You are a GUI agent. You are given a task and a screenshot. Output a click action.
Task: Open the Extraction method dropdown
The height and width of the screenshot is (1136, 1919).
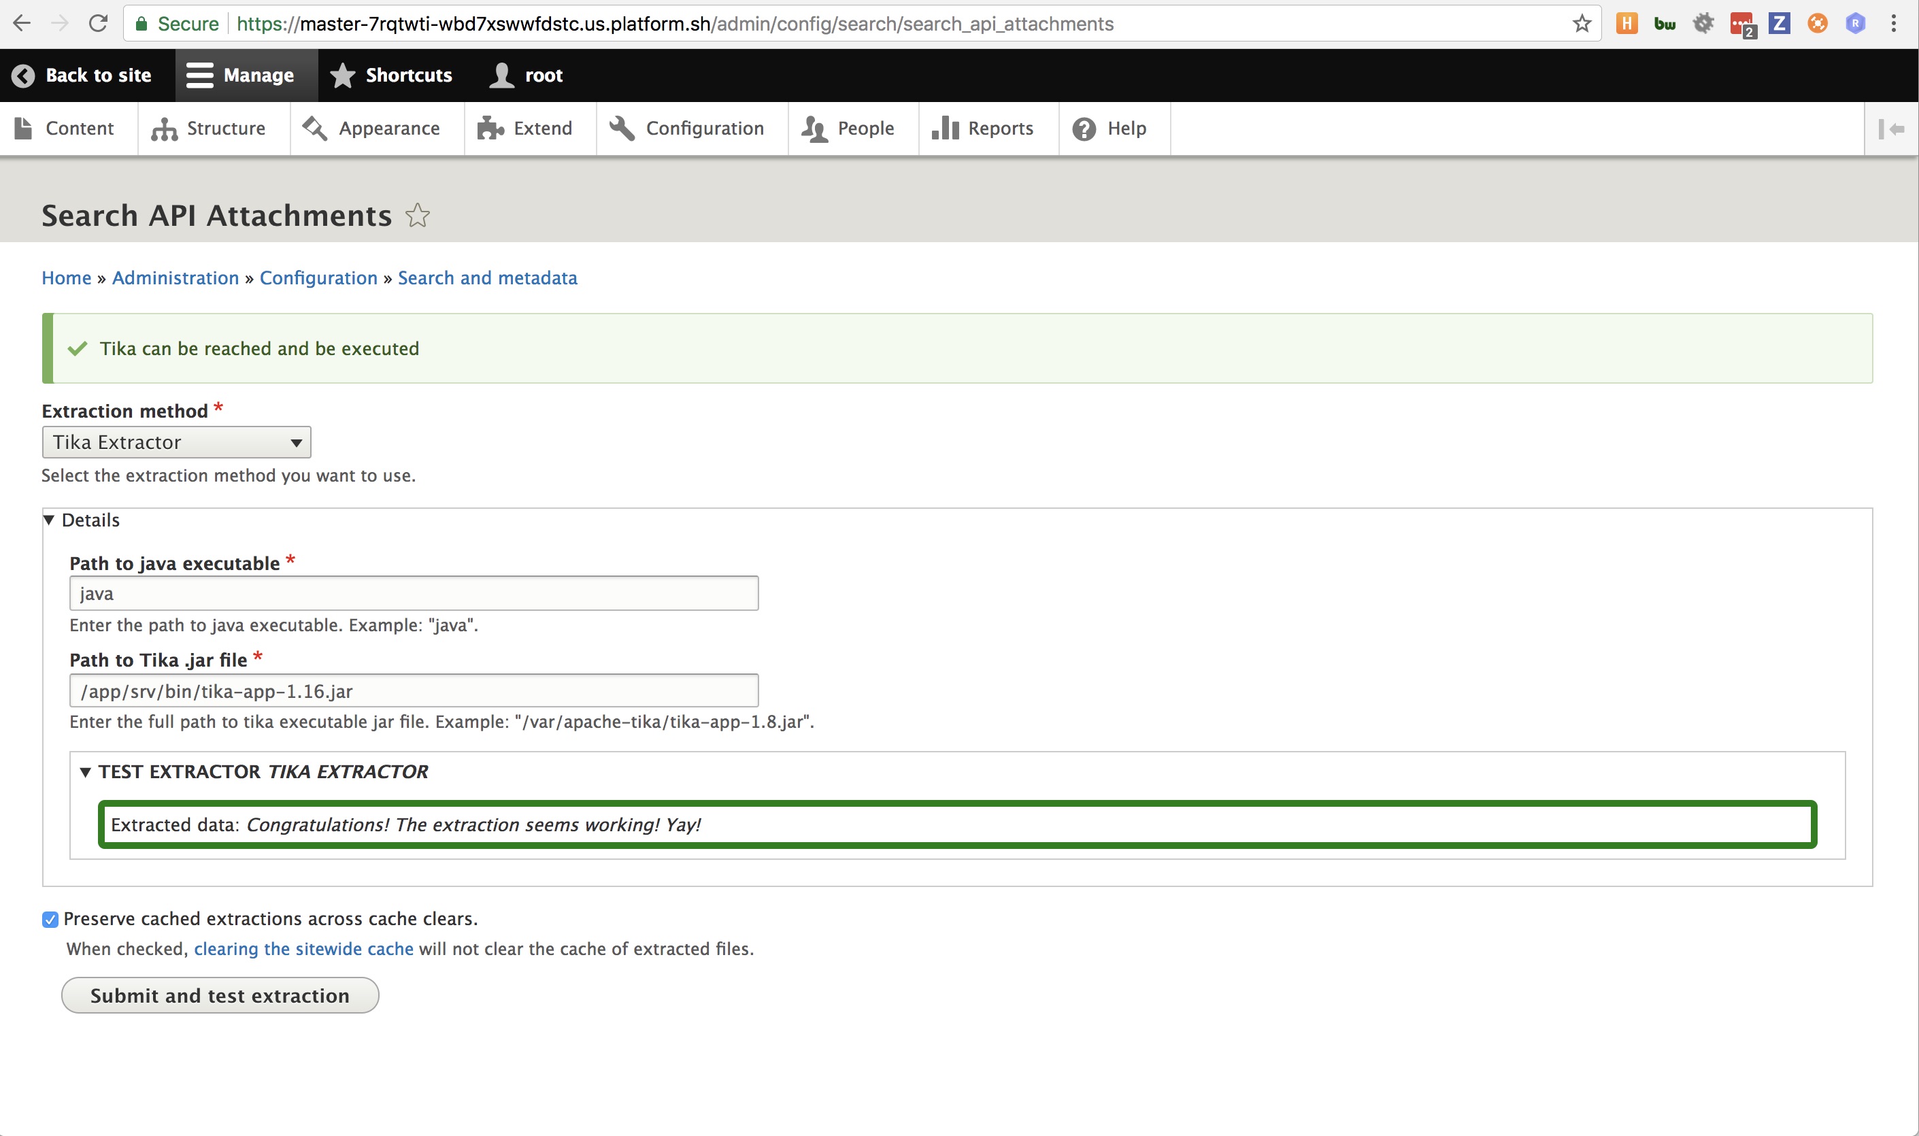point(176,442)
